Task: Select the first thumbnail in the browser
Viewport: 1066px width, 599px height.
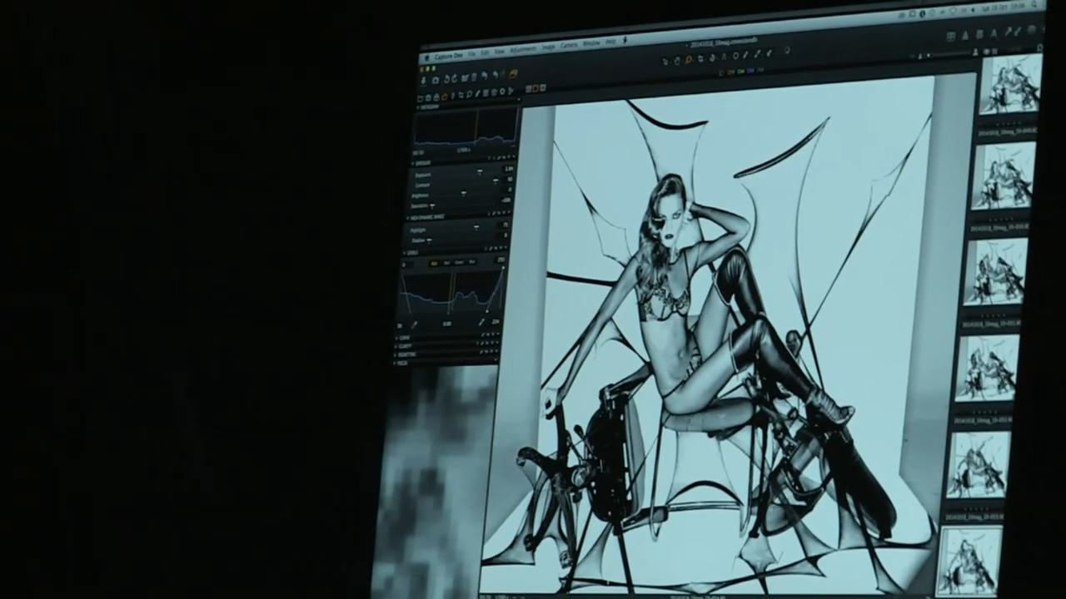Action: click(1011, 83)
